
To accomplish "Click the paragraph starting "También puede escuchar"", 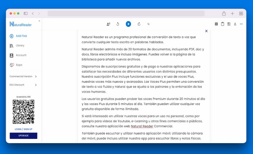I will click(142, 136).
